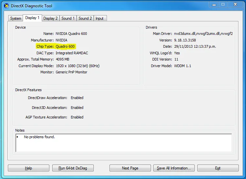
Task: Click the 1920 x 1080 display mode value
Action: click(78, 66)
